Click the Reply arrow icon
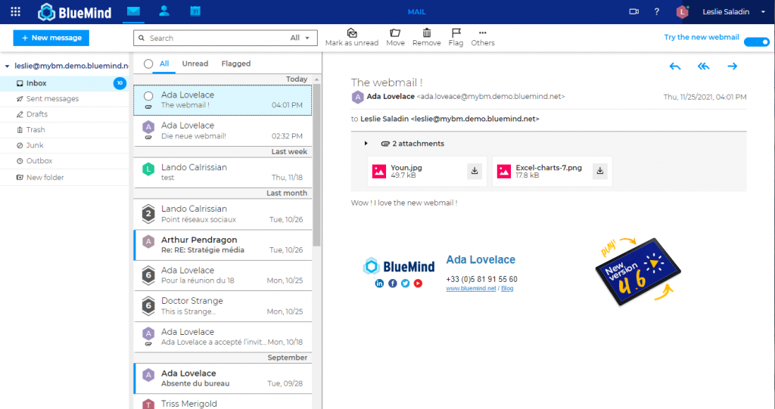This screenshot has height=409, width=775. tap(675, 67)
